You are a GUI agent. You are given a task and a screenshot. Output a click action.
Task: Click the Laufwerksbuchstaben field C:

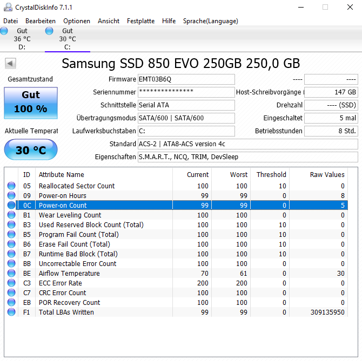(186, 131)
